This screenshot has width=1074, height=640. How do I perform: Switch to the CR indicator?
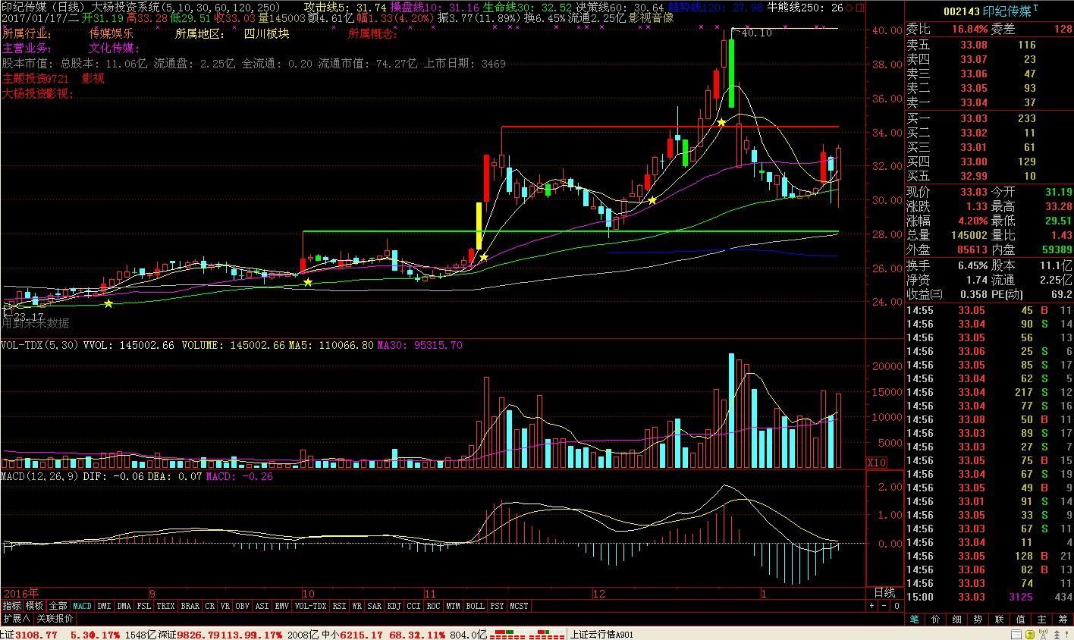point(209,606)
